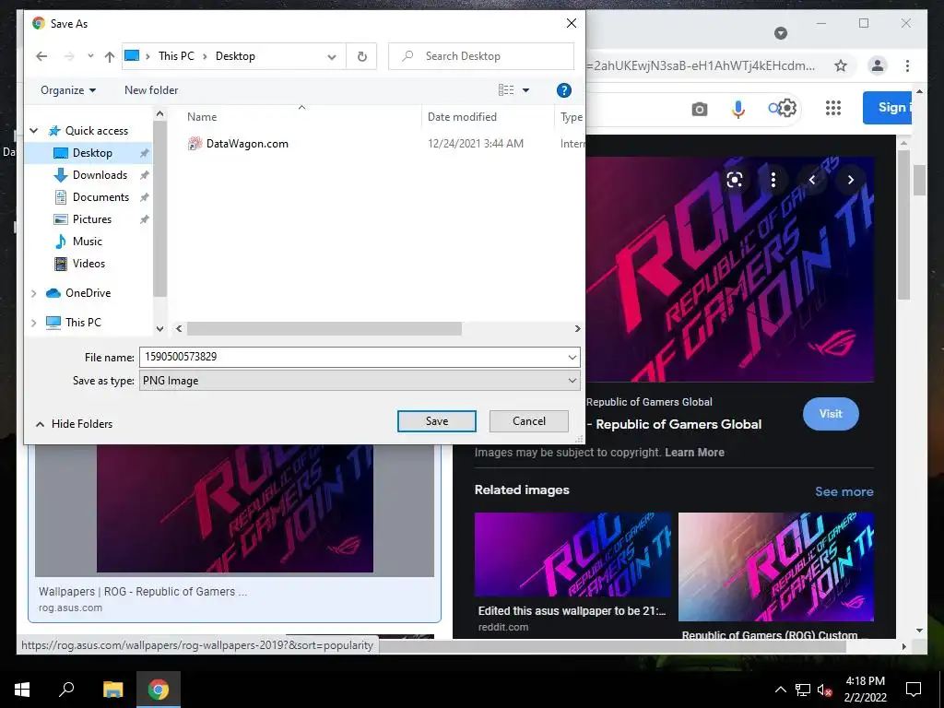Expand the OneDrive tree node
Viewport: 944px width, 708px height.
click(x=34, y=293)
